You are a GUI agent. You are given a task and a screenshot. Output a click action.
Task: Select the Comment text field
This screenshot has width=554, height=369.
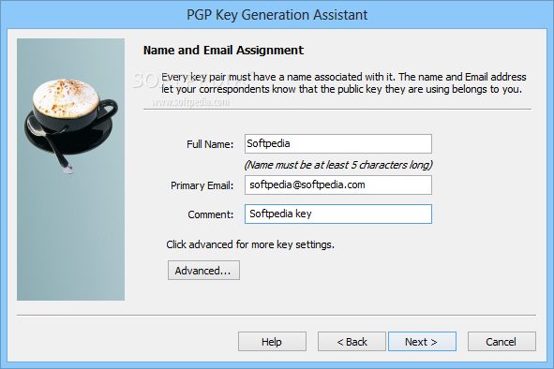point(338,214)
